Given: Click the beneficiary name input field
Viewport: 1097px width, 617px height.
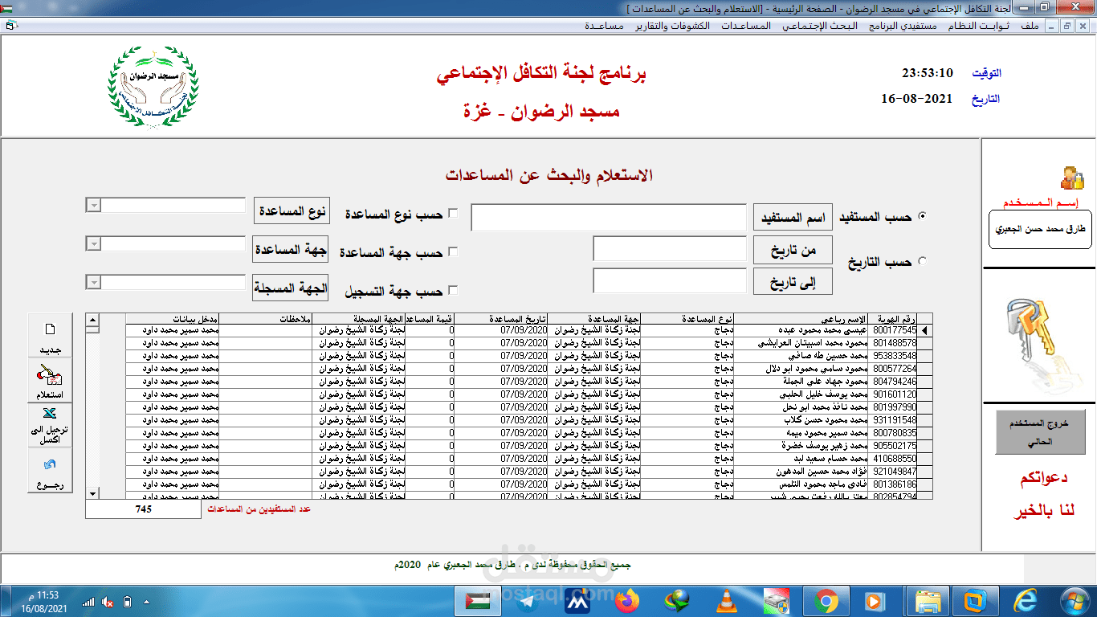Looking at the screenshot, I should 610,218.
